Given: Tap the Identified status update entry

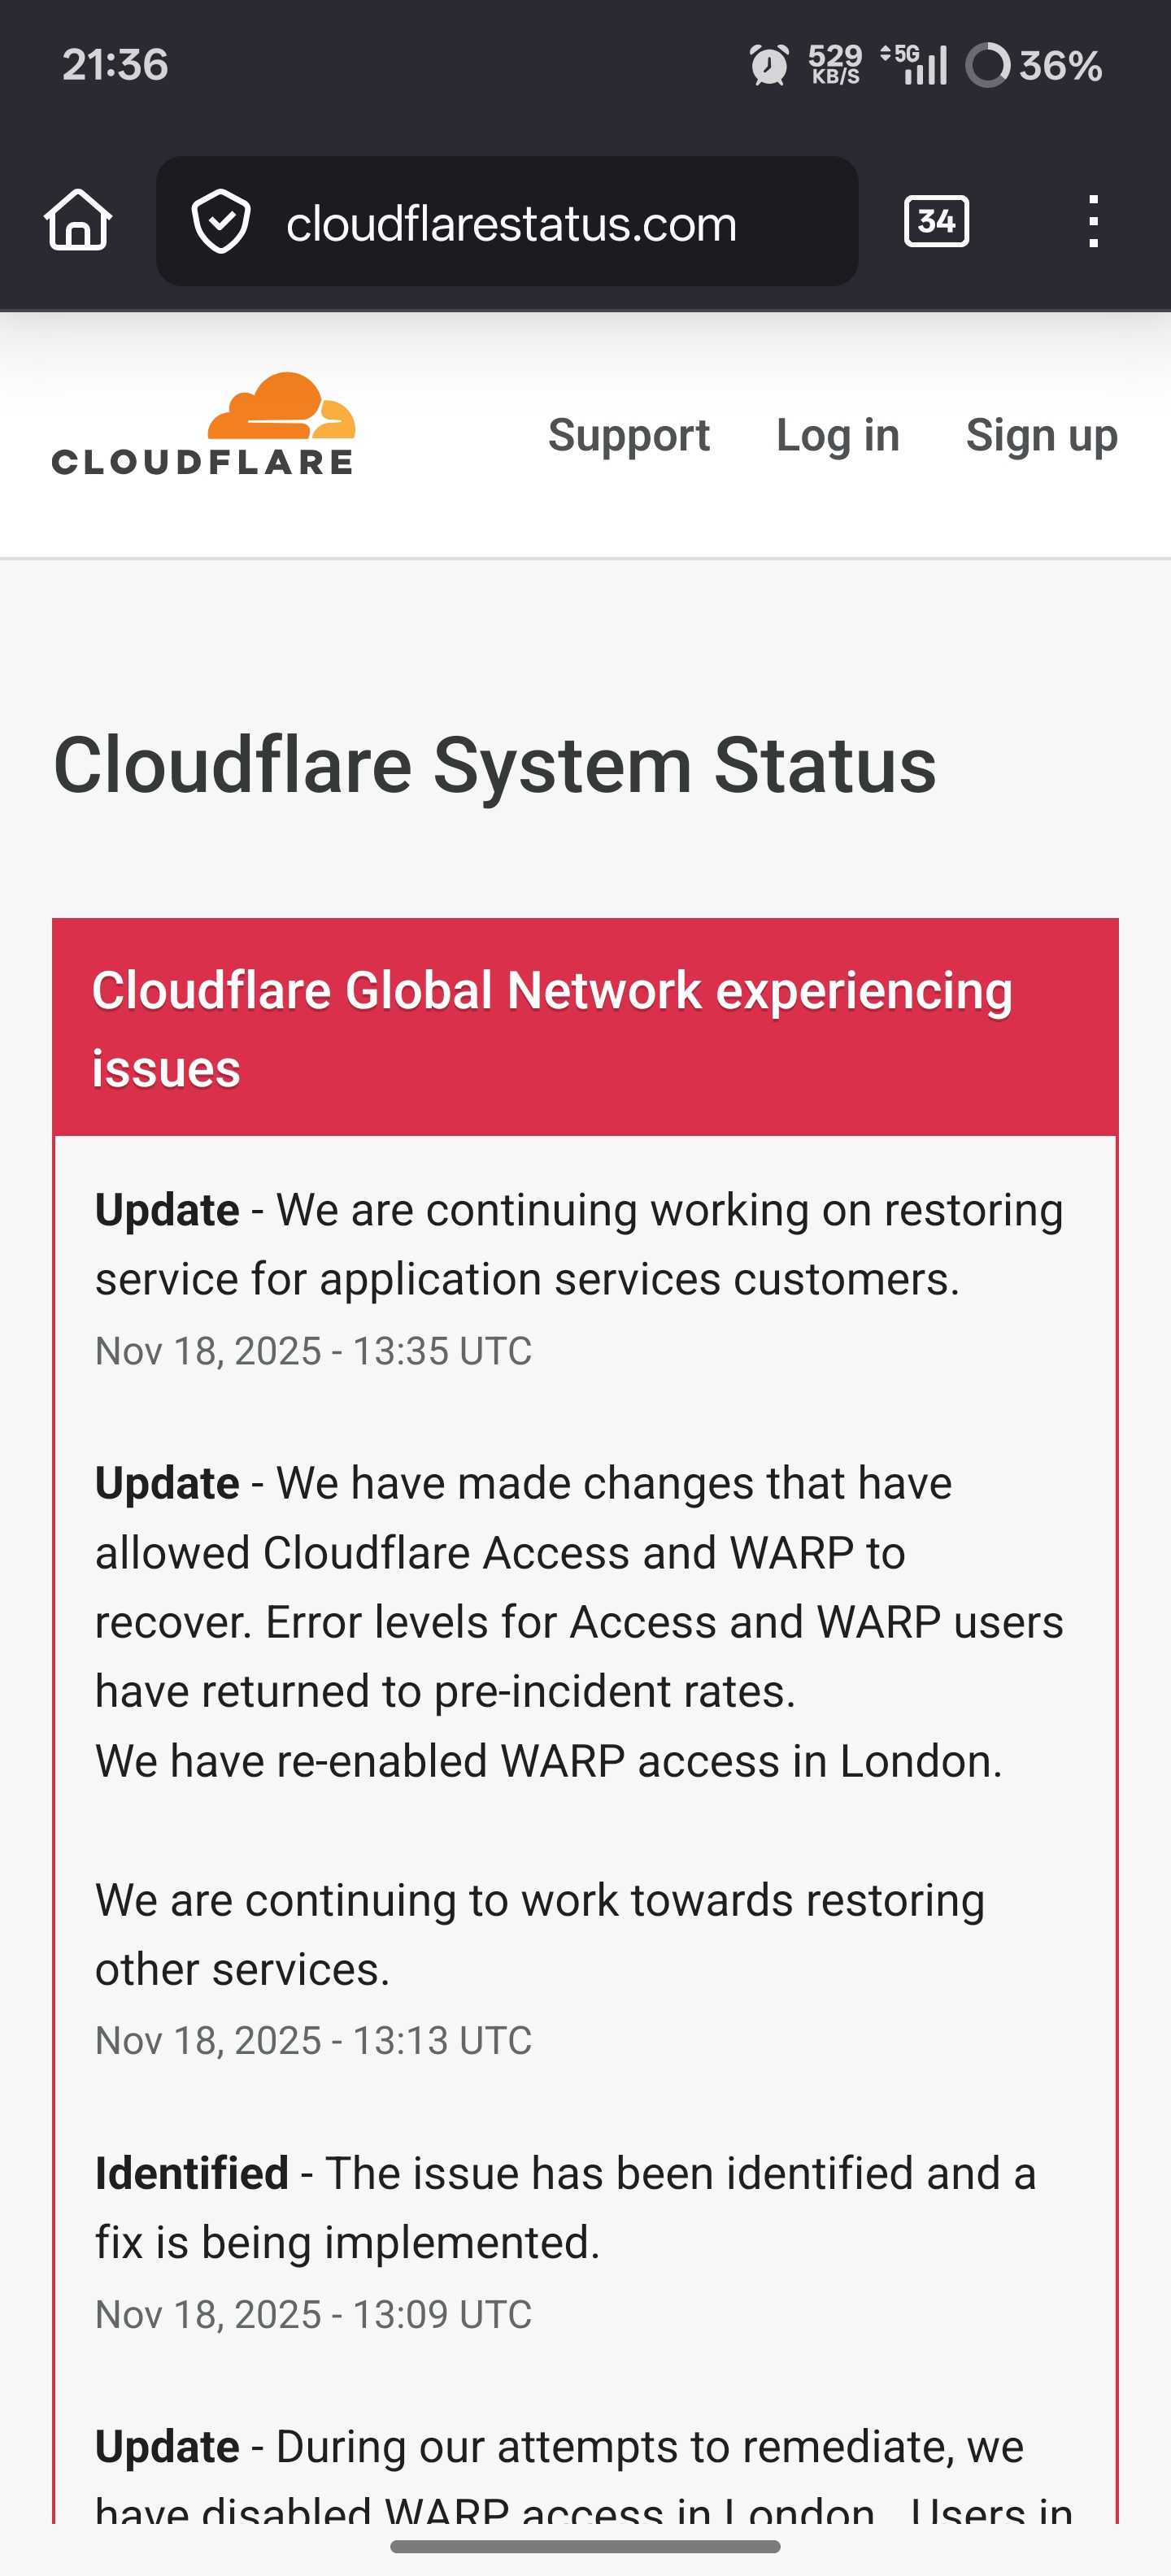Looking at the screenshot, I should tap(565, 2208).
